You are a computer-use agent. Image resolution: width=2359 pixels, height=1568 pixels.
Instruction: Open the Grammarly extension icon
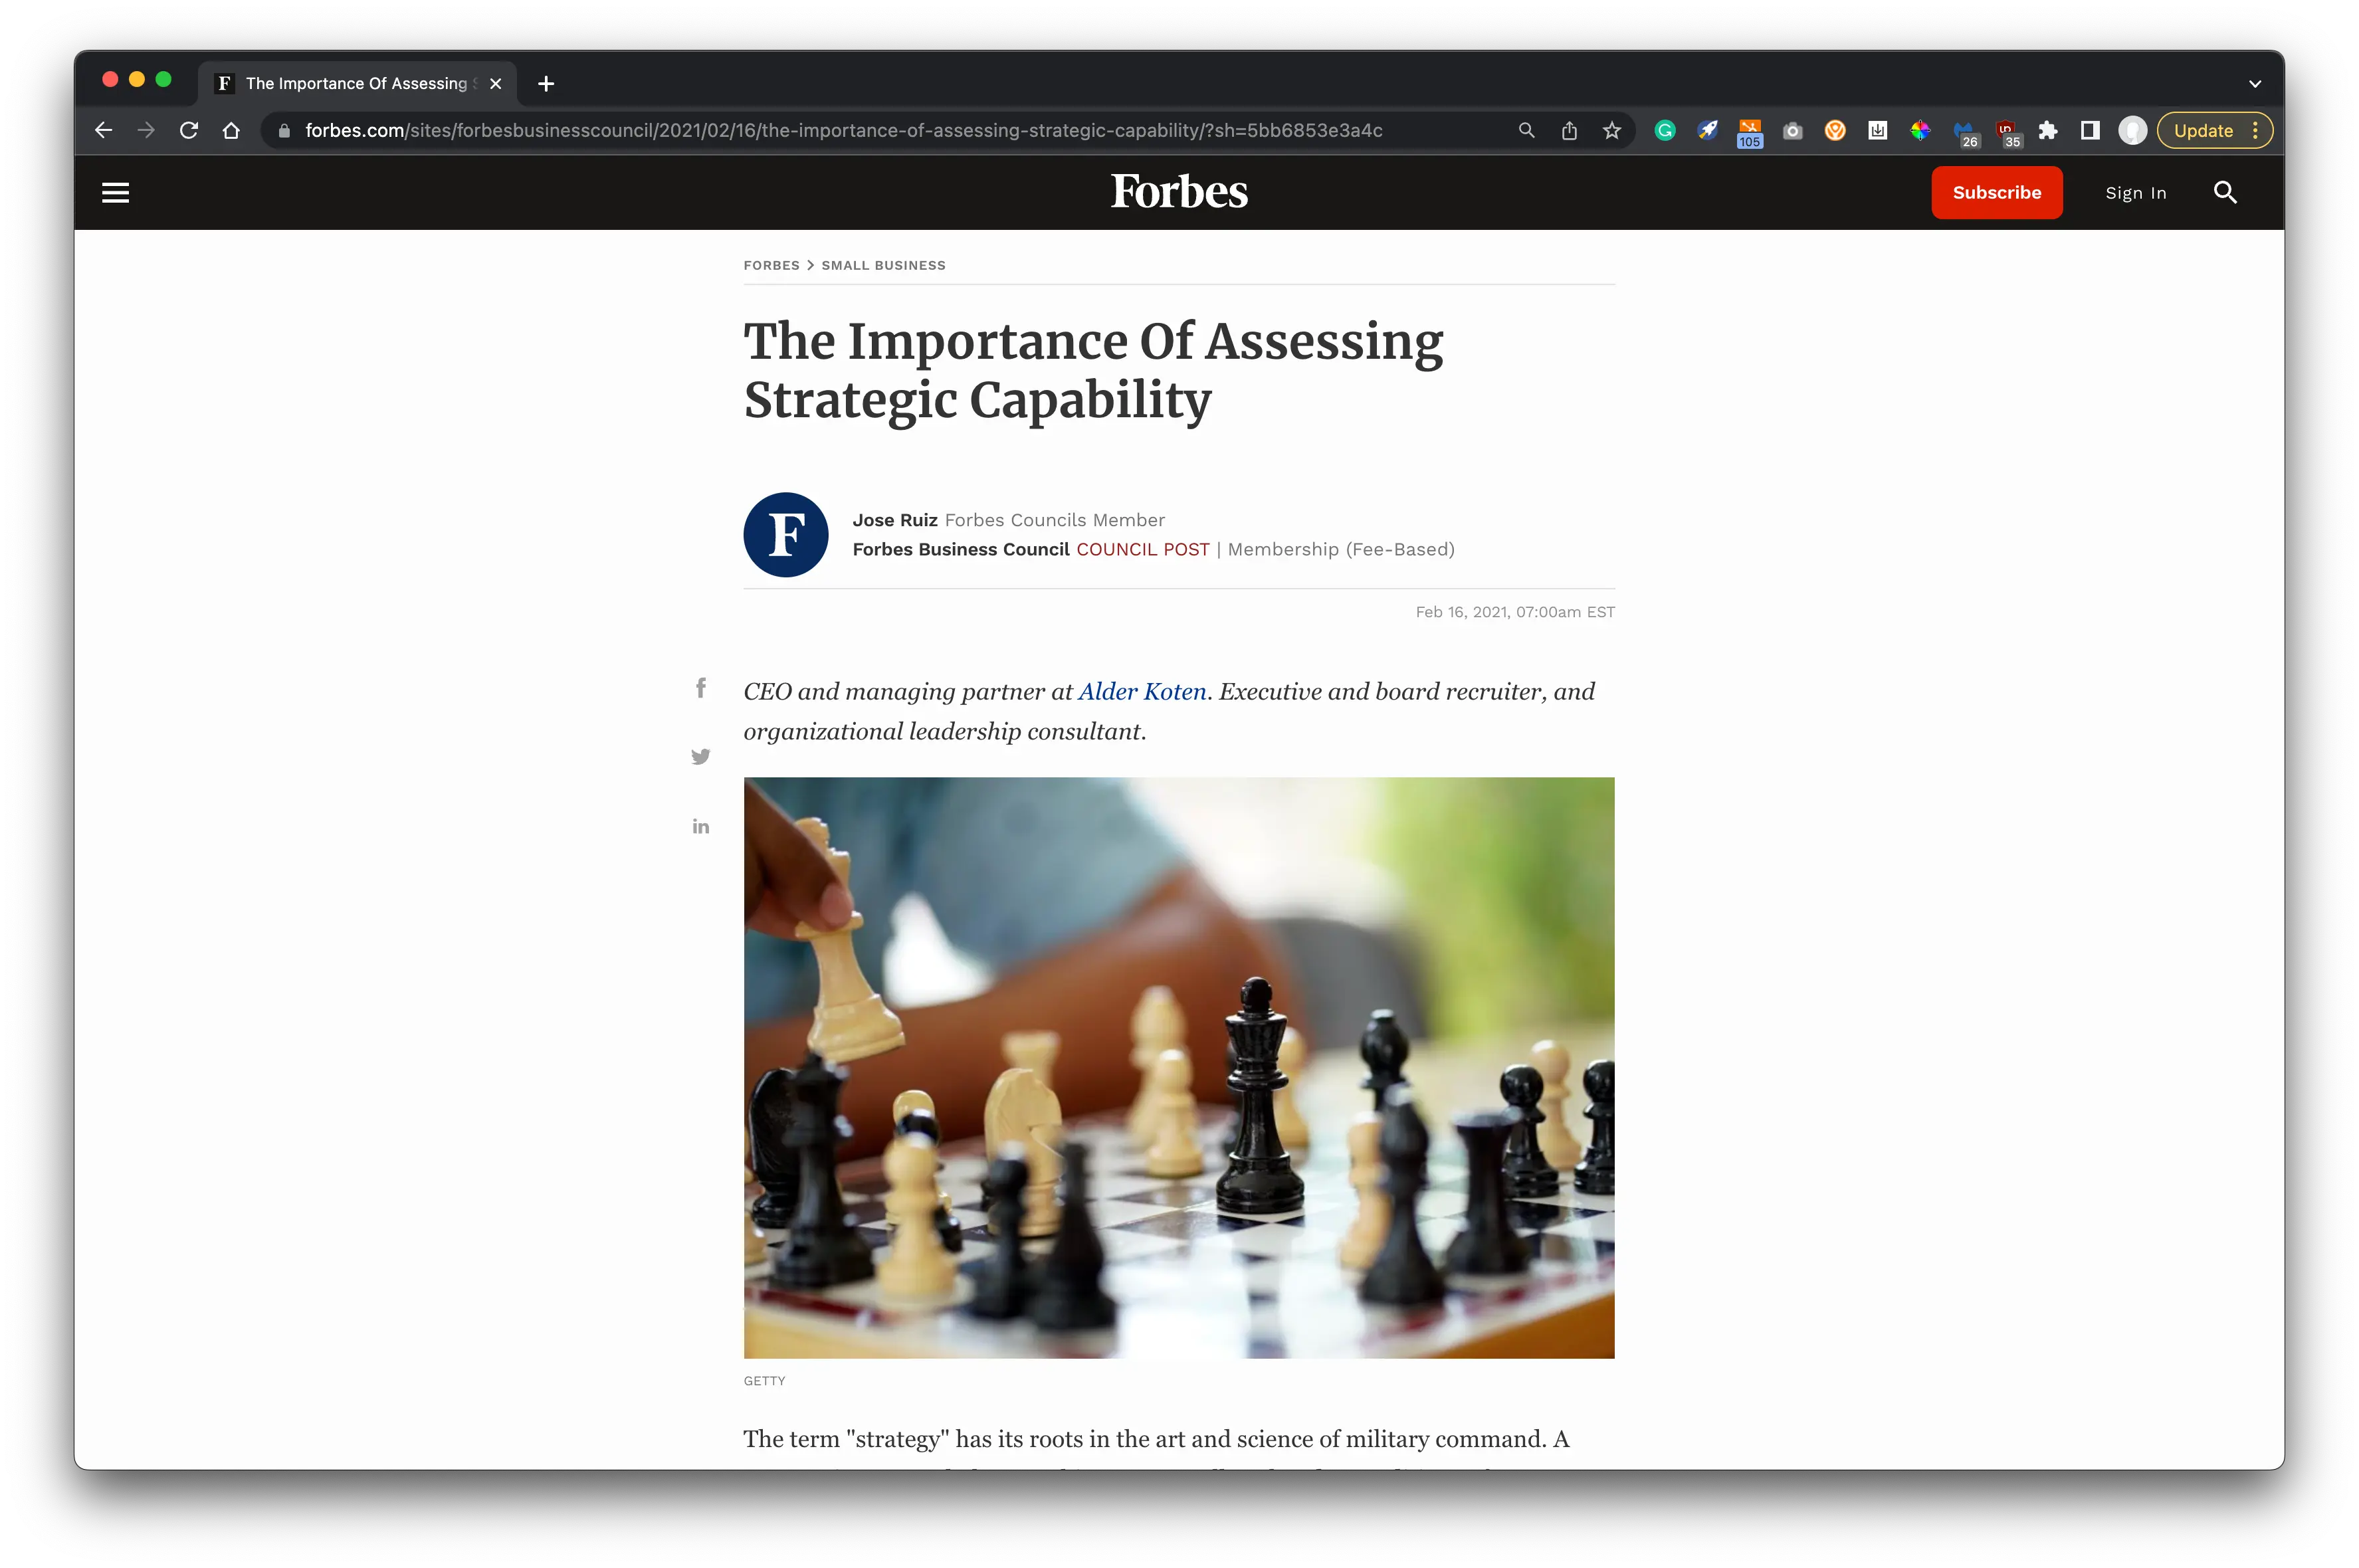point(1665,131)
